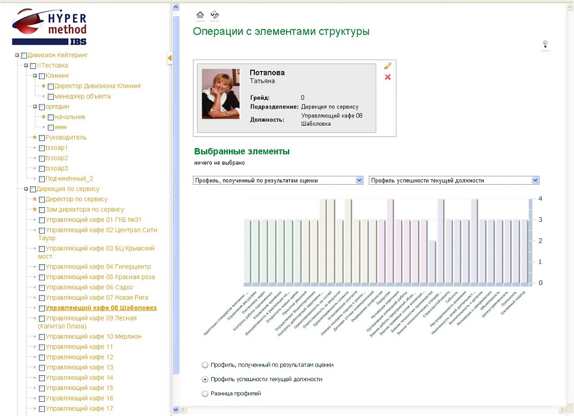574x416 pixels.
Task: Select radio Профиль успешности текущей должности
Action: point(205,379)
